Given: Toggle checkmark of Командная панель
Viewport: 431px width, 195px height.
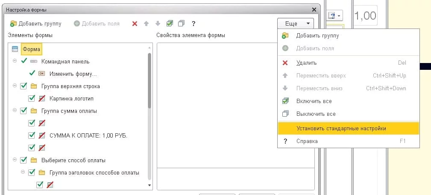Looking at the screenshot, I should point(24,61).
